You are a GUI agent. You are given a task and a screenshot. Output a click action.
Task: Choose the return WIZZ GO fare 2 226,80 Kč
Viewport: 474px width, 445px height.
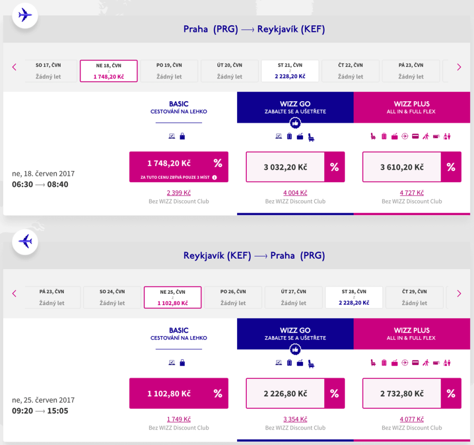click(x=285, y=393)
